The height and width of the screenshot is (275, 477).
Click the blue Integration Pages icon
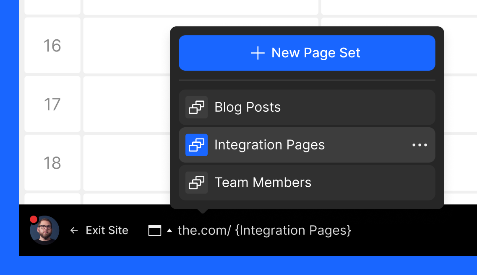click(x=196, y=145)
